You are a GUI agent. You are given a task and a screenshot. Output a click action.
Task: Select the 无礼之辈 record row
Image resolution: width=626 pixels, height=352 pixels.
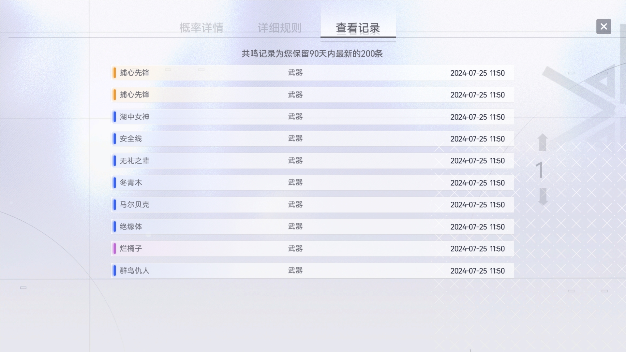313,161
